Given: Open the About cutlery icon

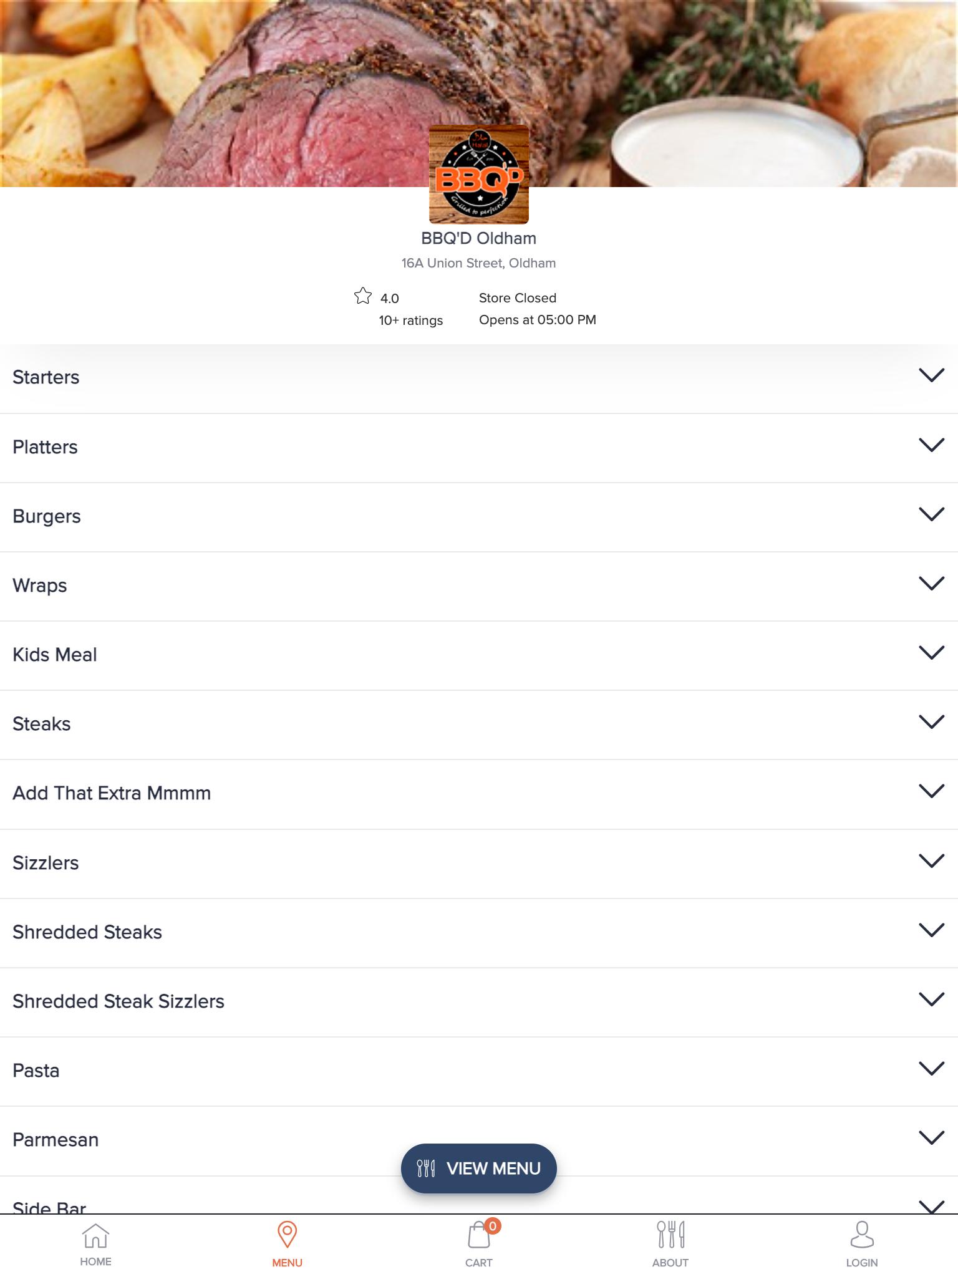Looking at the screenshot, I should tap(670, 1235).
